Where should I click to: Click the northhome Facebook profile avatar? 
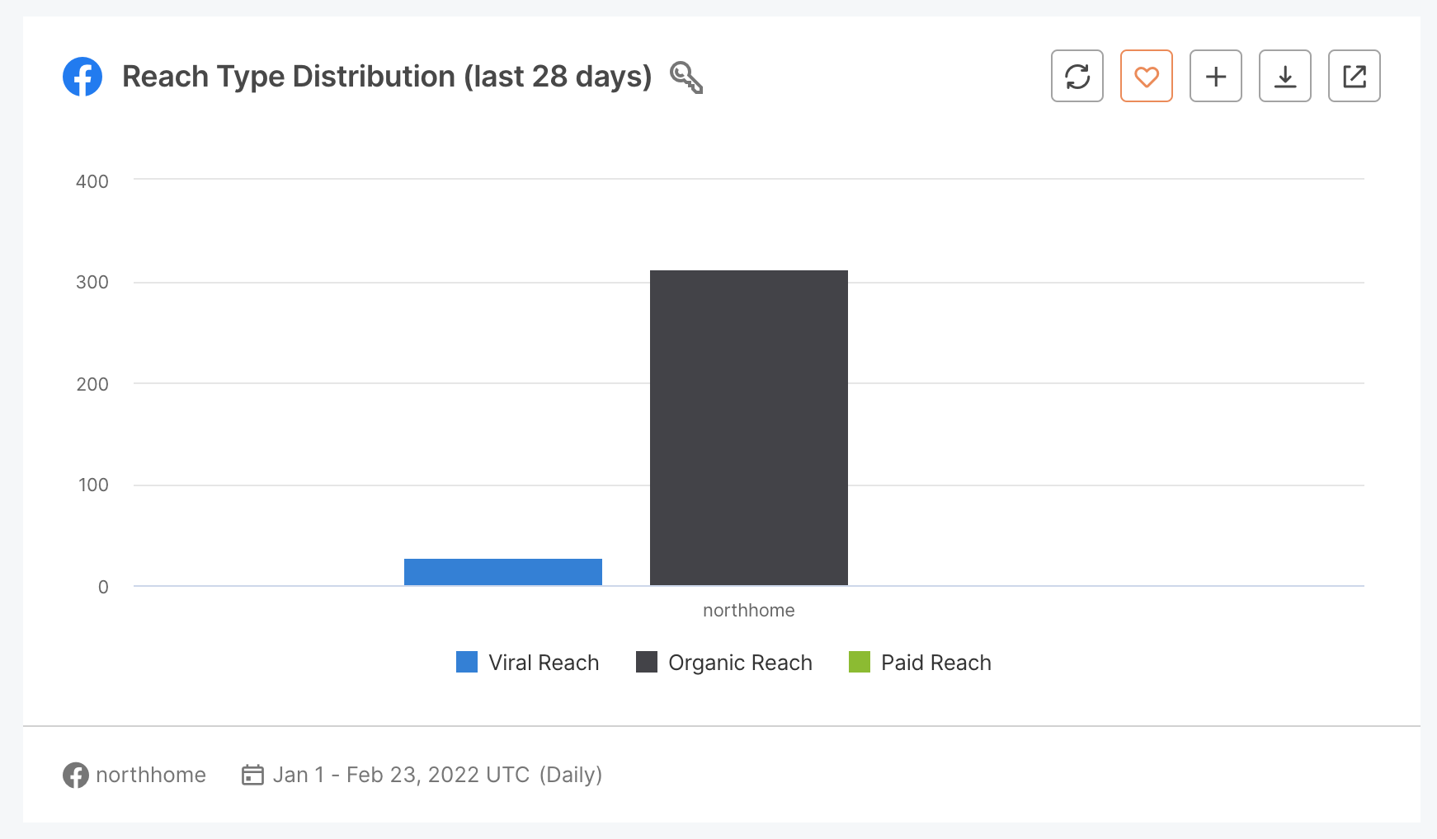[74, 775]
